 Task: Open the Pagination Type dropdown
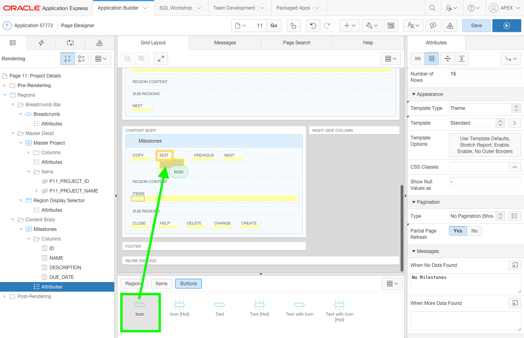coord(477,216)
